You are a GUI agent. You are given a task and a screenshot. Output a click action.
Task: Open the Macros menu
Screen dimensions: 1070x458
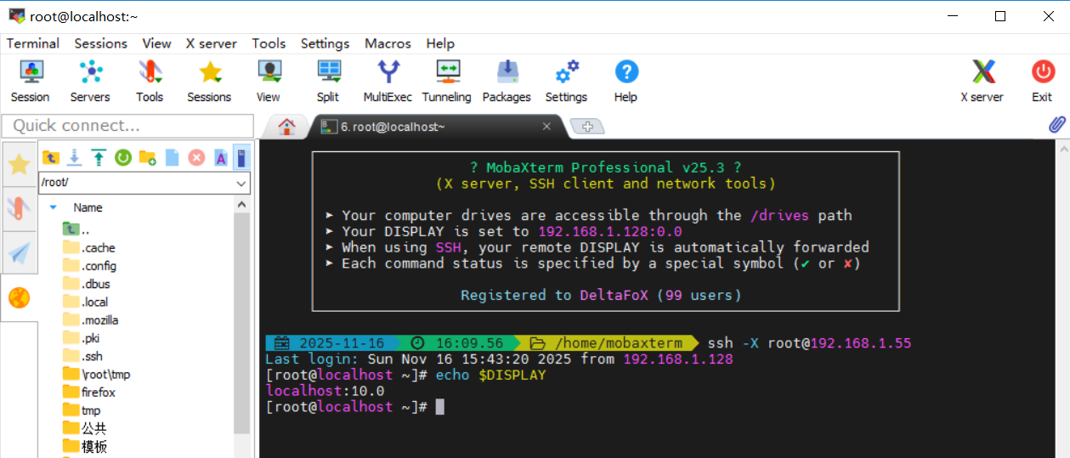tap(388, 43)
